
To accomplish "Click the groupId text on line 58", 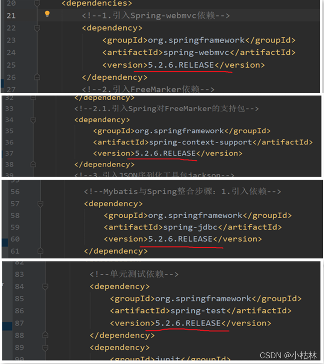I will (x=198, y=216).
